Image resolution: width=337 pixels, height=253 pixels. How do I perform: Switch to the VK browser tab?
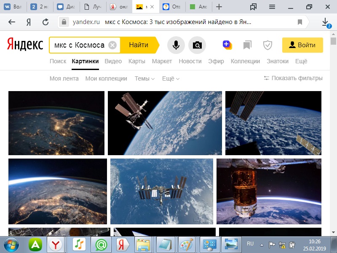13,7
